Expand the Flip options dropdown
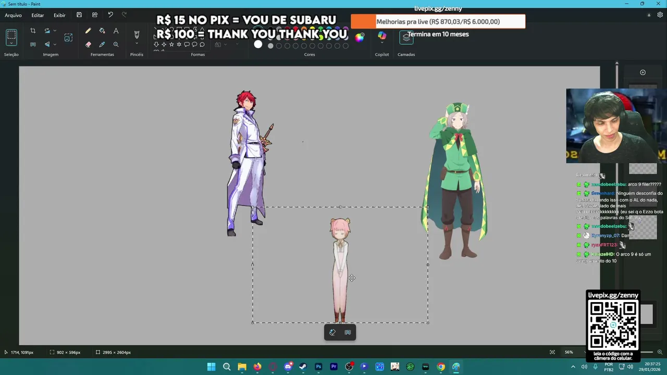The height and width of the screenshot is (375, 667). point(55,44)
